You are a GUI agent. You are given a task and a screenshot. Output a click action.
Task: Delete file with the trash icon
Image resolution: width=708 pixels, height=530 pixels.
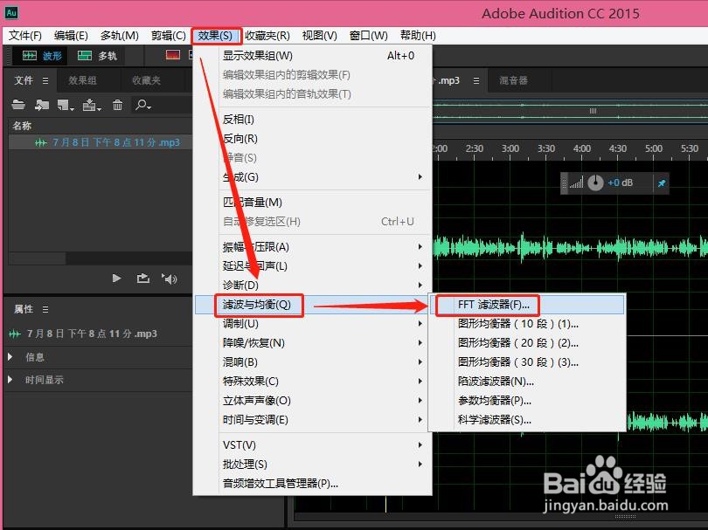117,105
